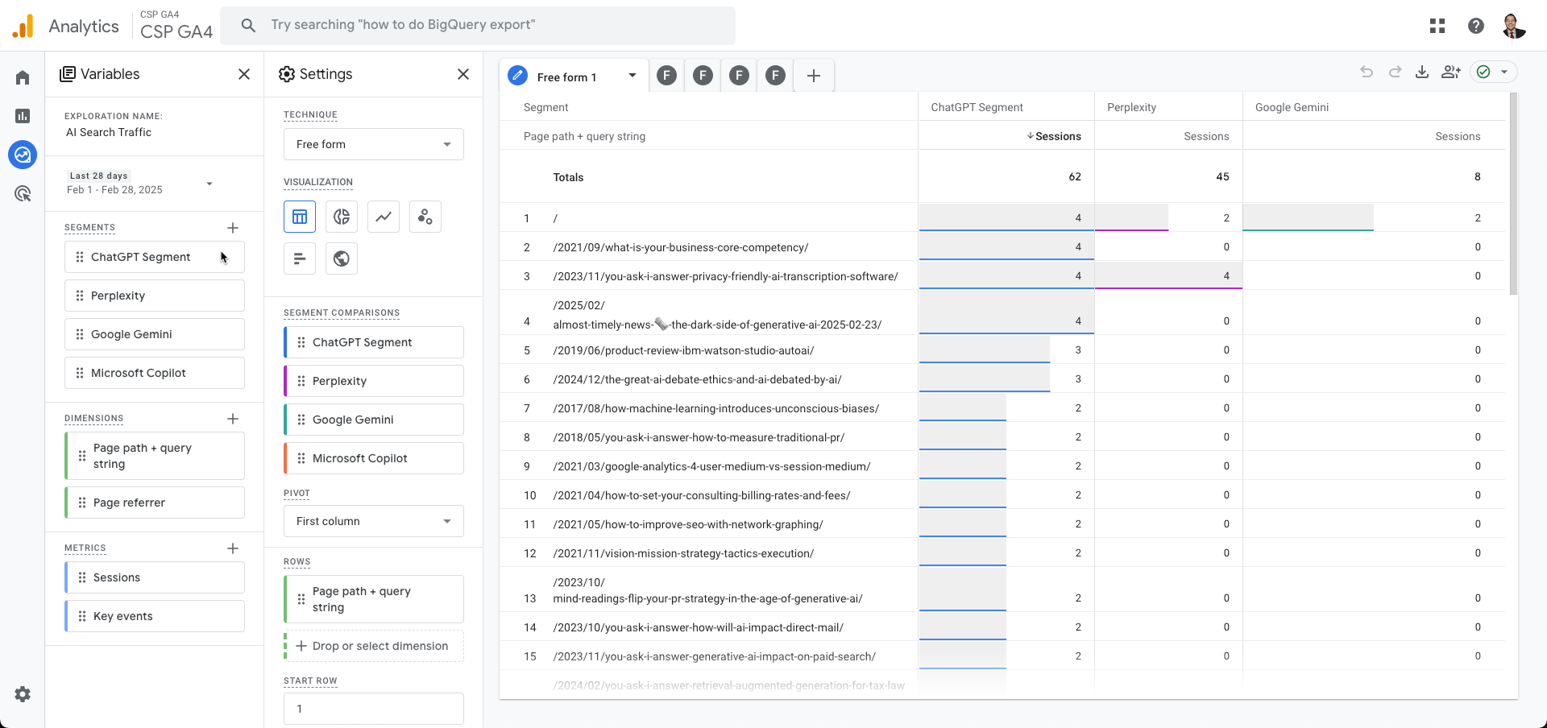Switch to the third exploration tab

[703, 76]
